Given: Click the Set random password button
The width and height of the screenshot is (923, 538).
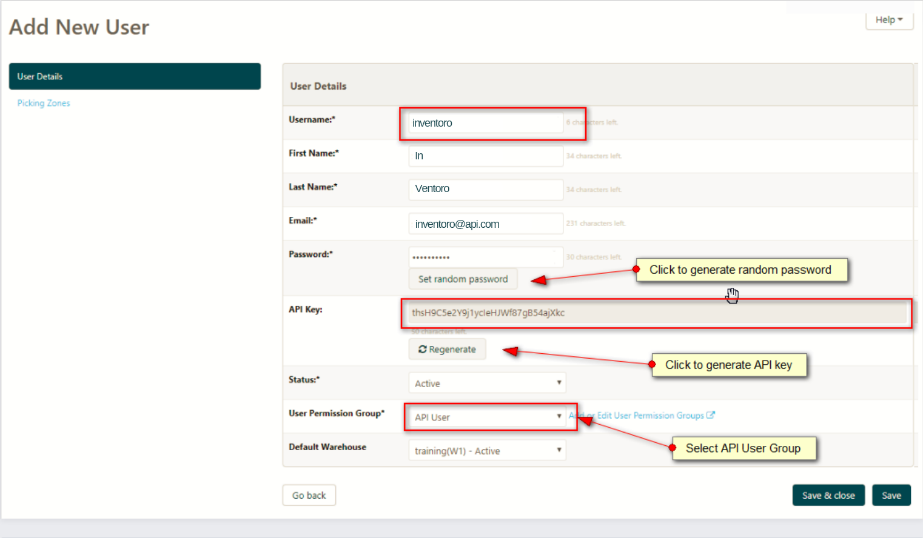Looking at the screenshot, I should [463, 279].
